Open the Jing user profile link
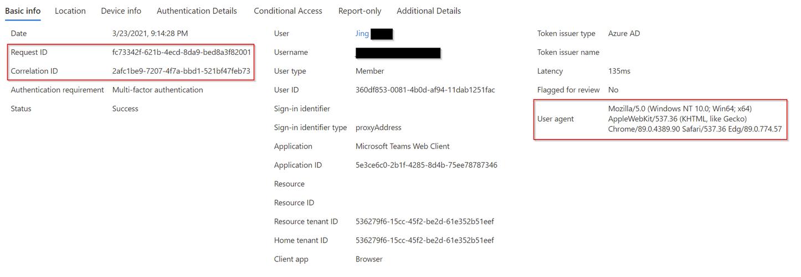This screenshot has height=277, width=801. tap(362, 34)
